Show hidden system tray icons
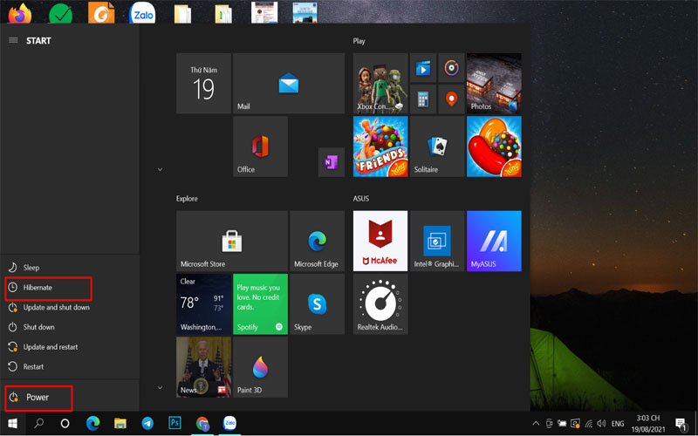698x436 pixels. (536, 424)
